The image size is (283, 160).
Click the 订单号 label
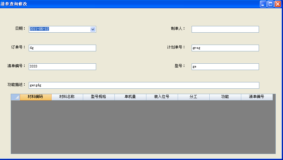click(18, 47)
